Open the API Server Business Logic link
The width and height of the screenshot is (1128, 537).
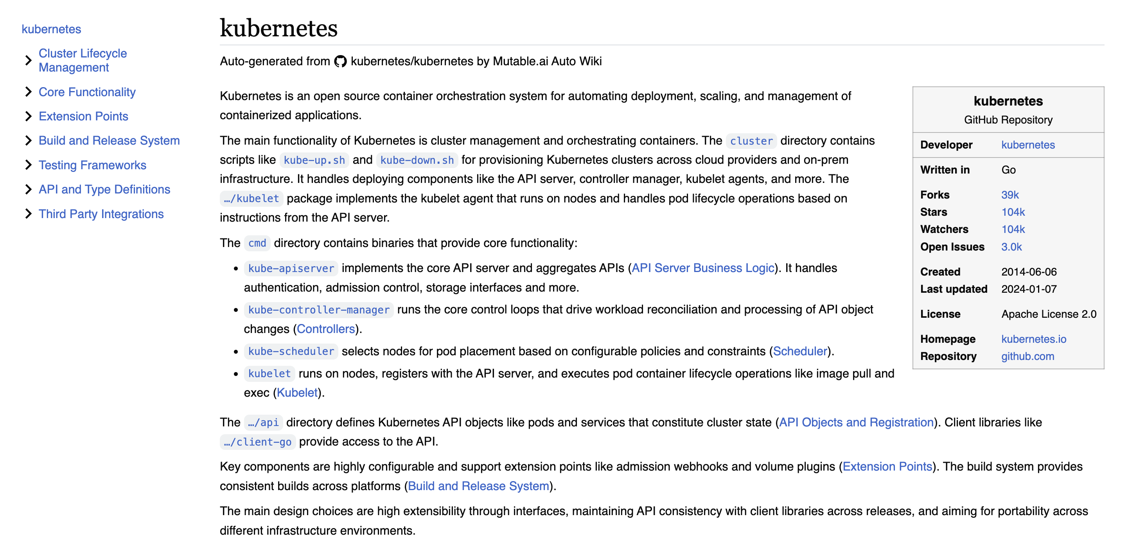[x=702, y=268]
